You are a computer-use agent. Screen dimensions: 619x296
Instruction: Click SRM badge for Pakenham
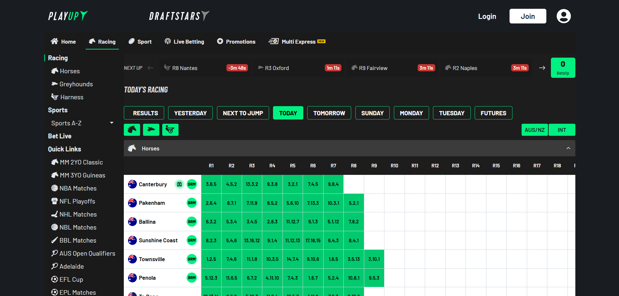[x=192, y=203]
